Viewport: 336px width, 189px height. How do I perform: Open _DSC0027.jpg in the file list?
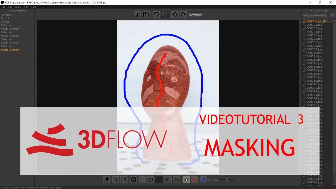(312, 105)
